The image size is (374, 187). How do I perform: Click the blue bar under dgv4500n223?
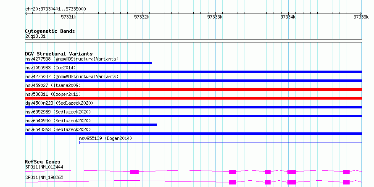coord(193,107)
